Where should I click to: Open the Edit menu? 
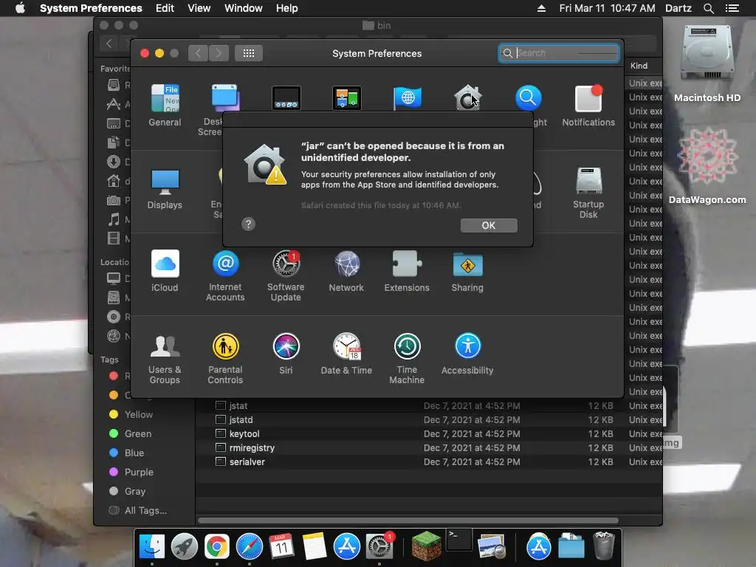165,8
